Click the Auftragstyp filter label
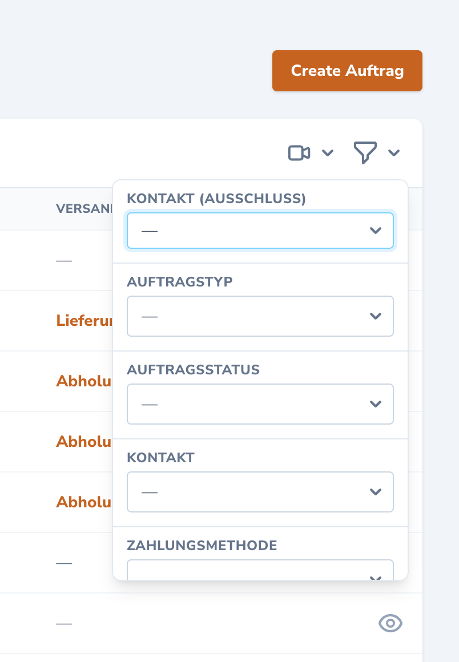459x662 pixels. (180, 282)
